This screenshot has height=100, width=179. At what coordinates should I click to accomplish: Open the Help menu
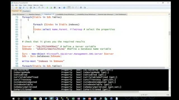(x=41, y=5)
